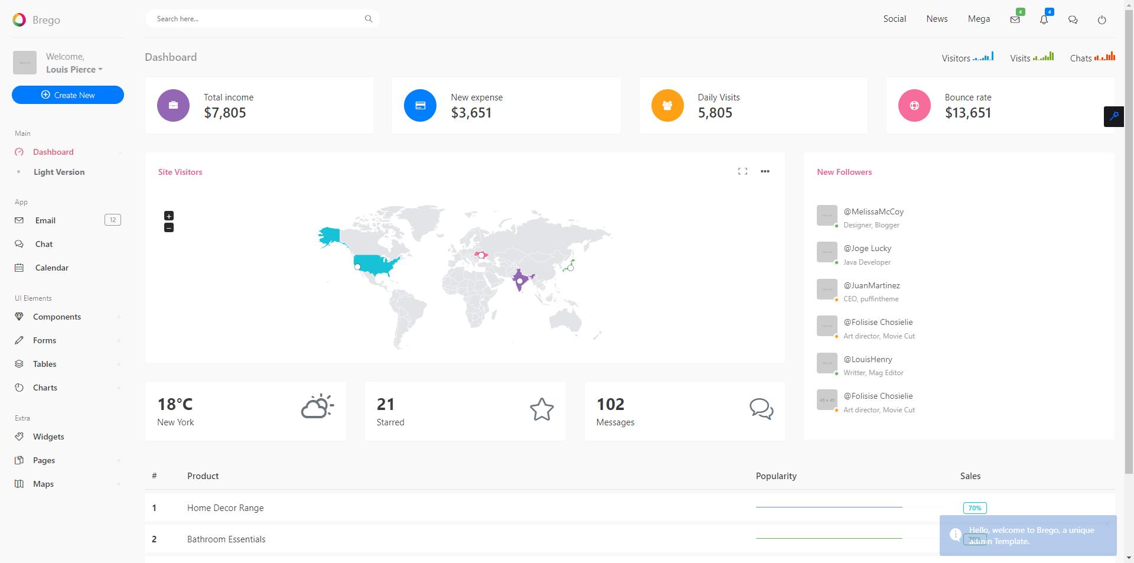
Task: Click the India marker on map
Action: 520,281
